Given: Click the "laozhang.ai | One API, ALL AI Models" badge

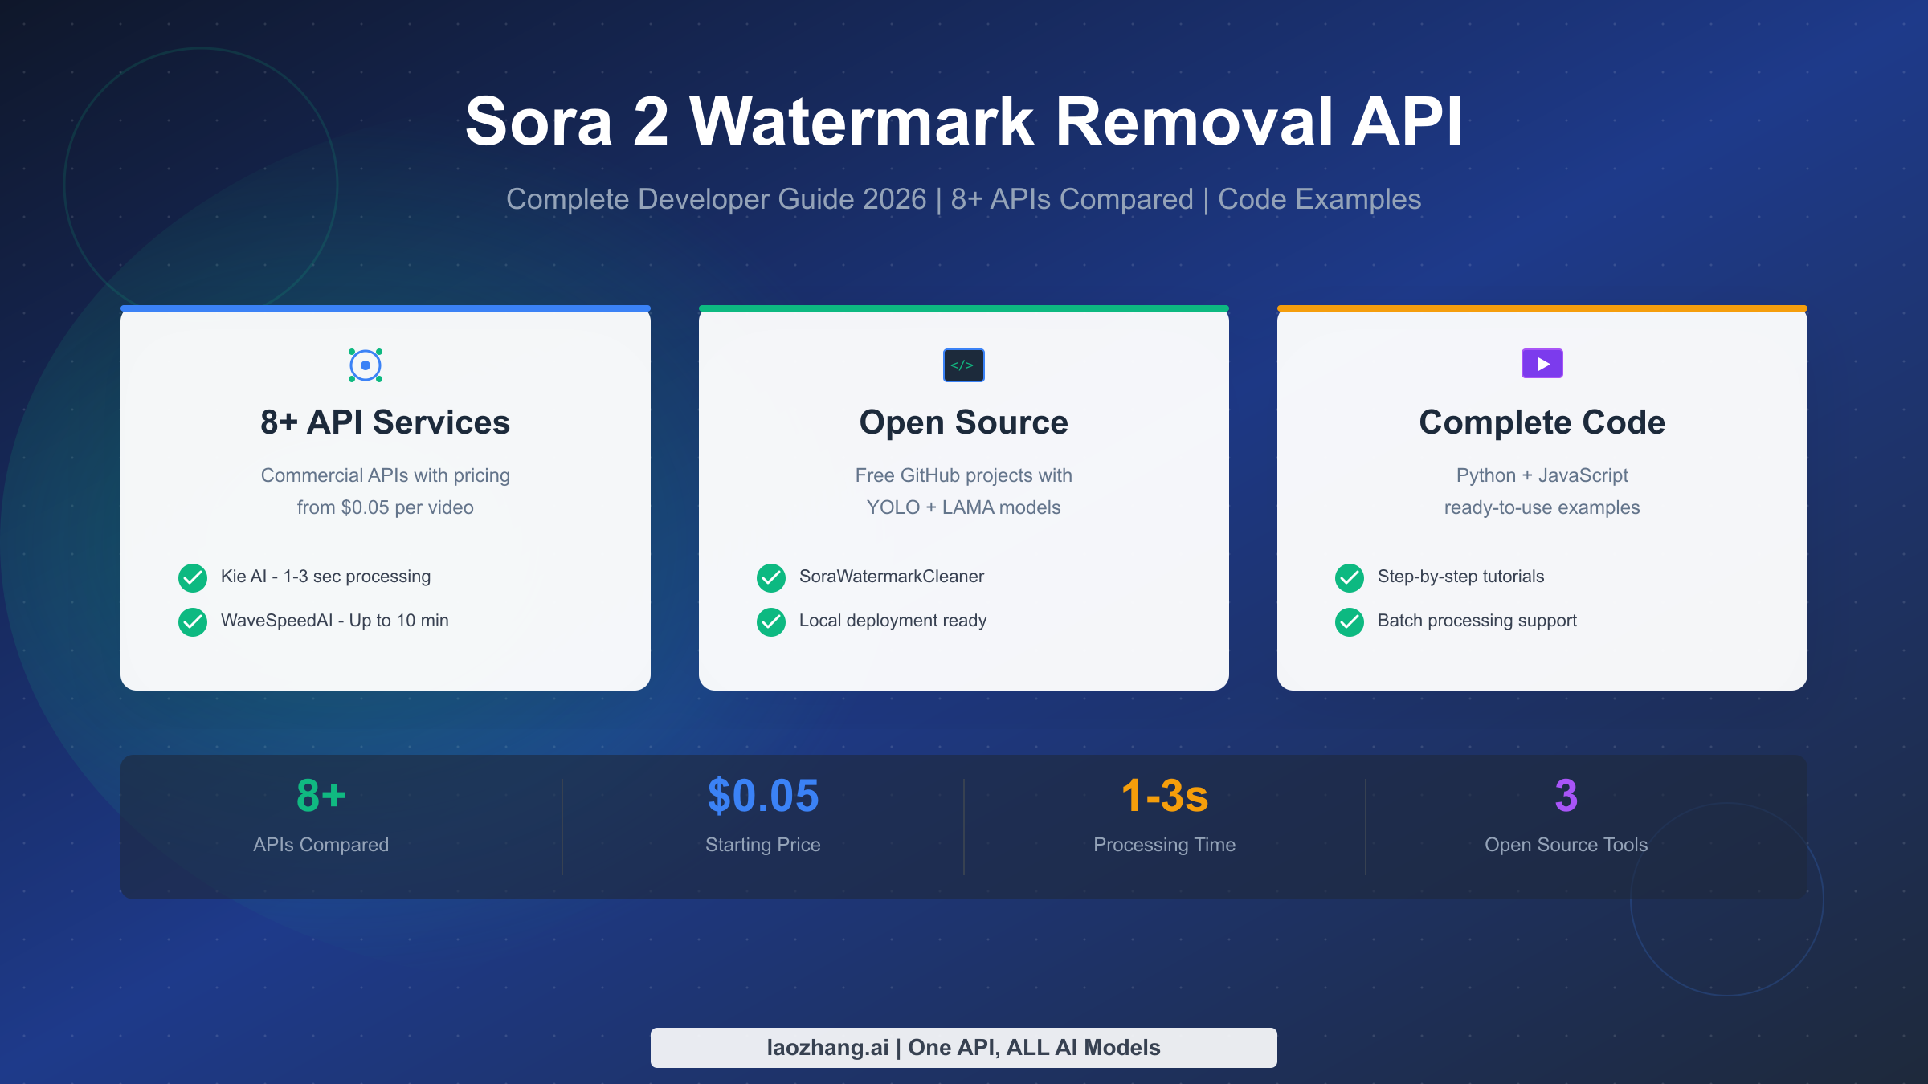Looking at the screenshot, I should pos(963,1047).
